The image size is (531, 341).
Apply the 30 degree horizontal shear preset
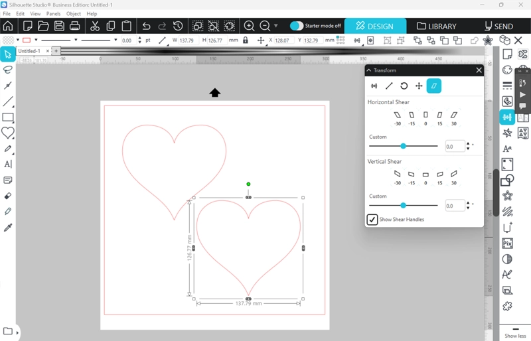click(454, 115)
